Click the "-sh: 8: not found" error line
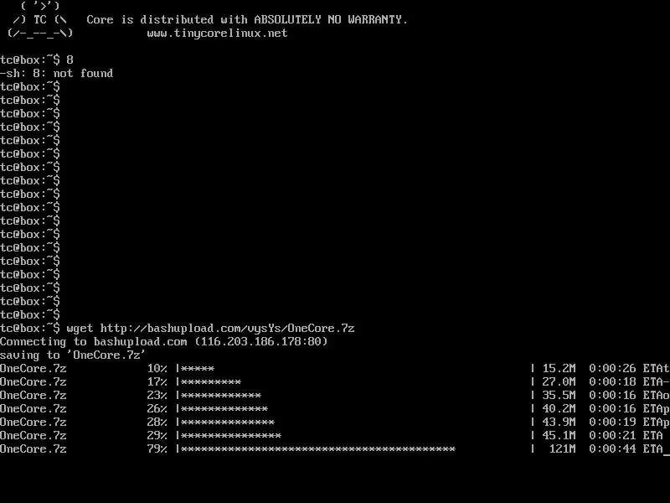 coord(56,74)
